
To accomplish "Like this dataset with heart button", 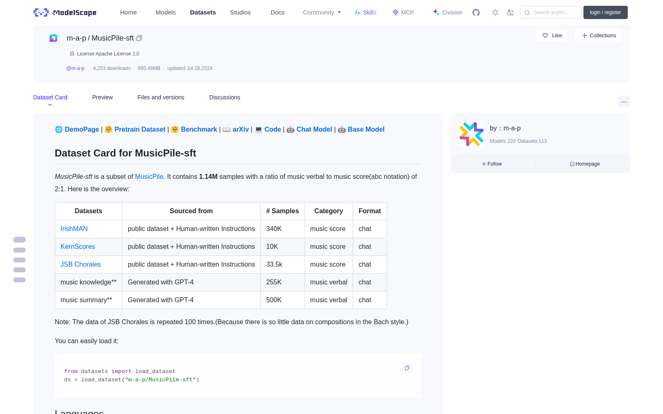I will click(x=552, y=36).
